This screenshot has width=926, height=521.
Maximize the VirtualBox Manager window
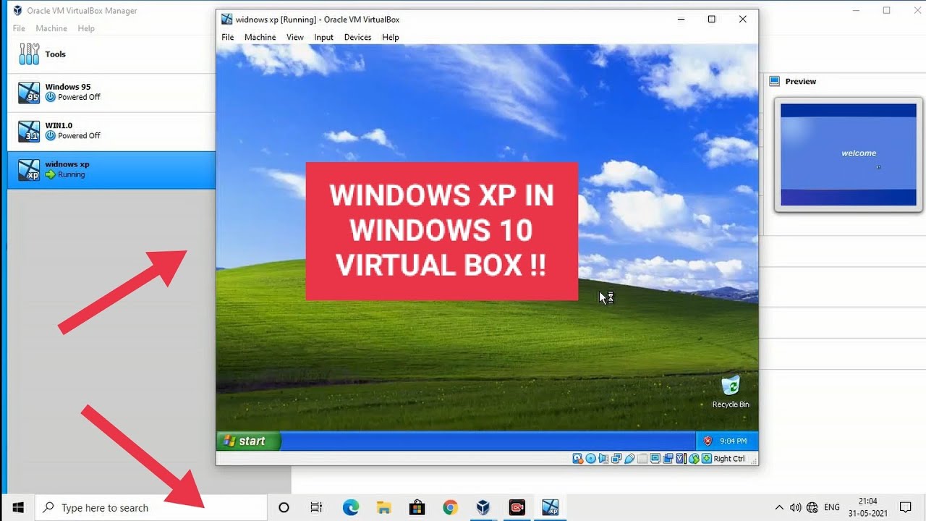886,10
